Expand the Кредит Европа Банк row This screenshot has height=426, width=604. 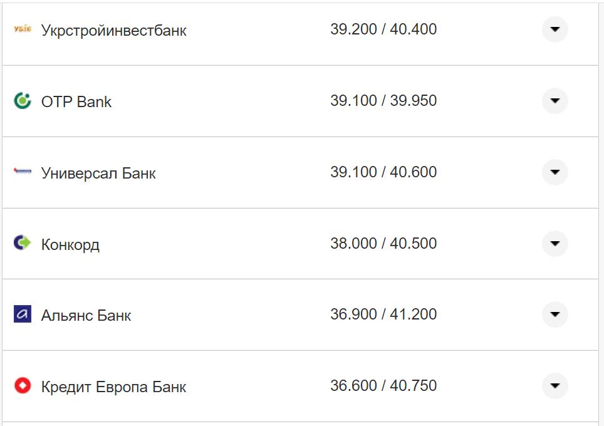[555, 386]
